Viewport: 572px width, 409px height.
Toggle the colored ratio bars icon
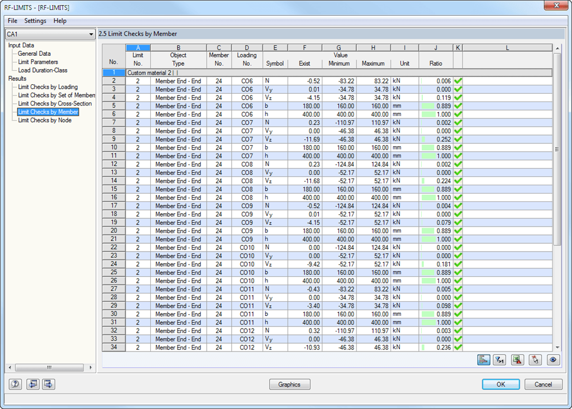[x=483, y=360]
